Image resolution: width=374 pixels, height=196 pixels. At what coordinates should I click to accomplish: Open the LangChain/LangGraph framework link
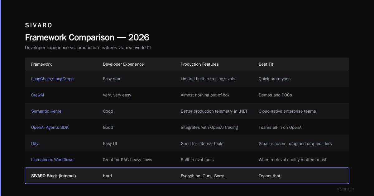point(52,79)
